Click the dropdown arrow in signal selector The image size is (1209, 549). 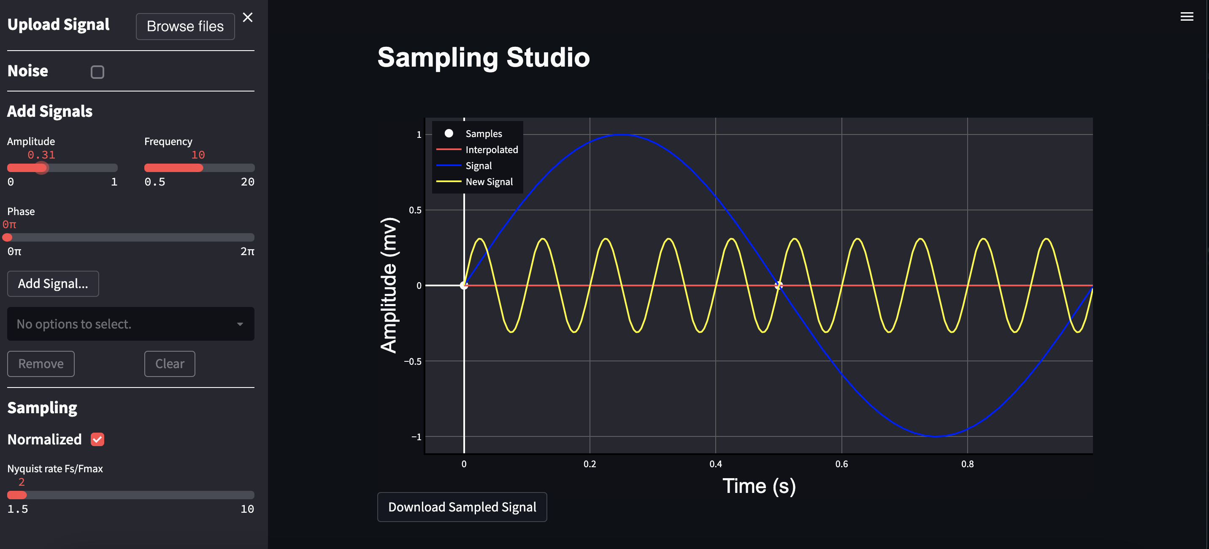(240, 324)
